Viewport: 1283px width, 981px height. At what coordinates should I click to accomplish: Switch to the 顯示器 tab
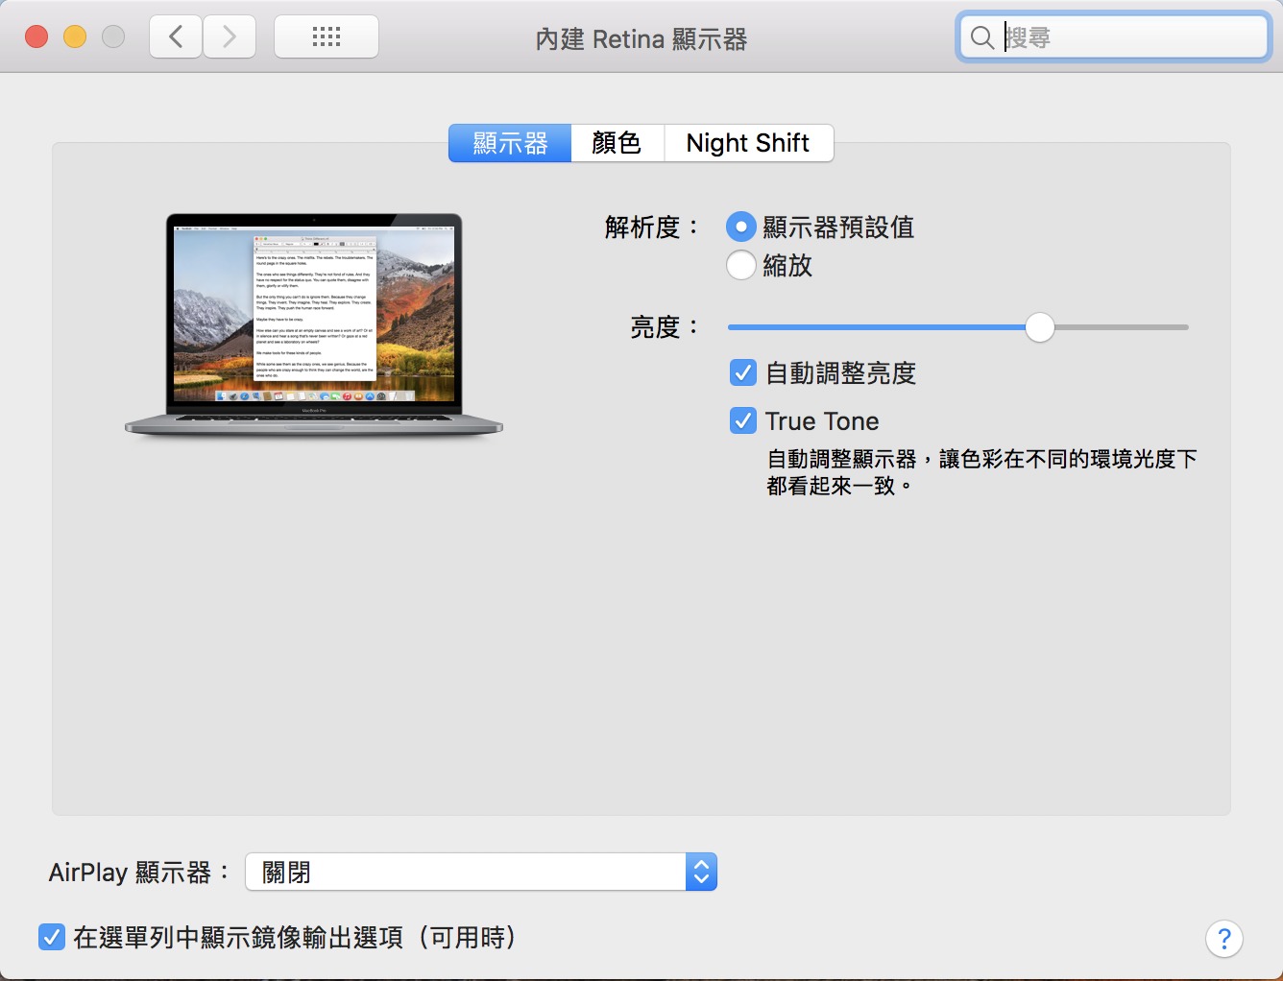coord(510,143)
